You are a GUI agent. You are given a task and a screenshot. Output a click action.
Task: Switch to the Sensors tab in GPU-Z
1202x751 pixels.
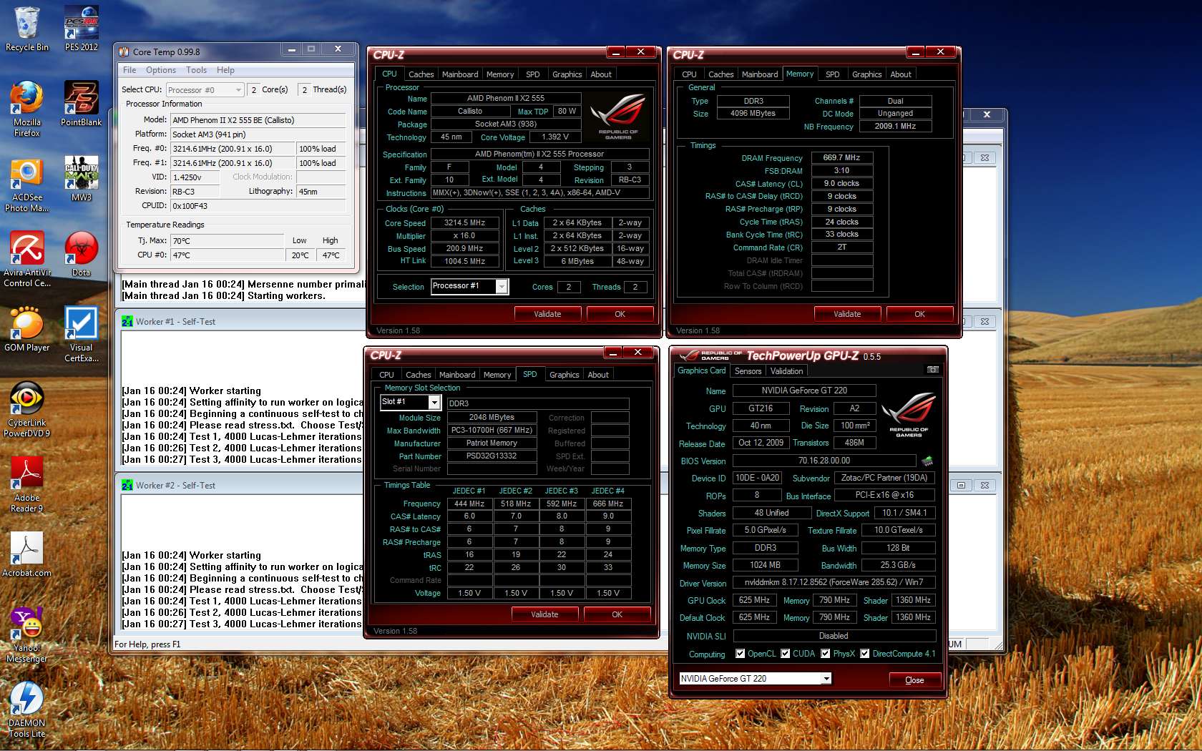[748, 371]
